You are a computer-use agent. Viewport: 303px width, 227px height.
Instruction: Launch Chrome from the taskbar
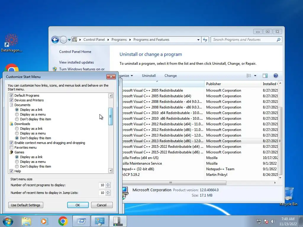[63, 221]
